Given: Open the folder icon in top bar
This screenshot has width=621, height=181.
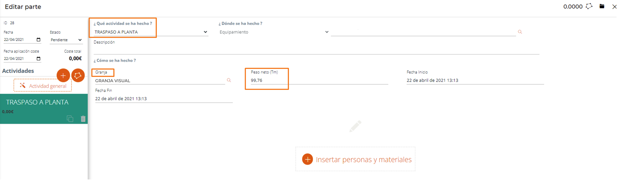Looking at the screenshot, I should coord(602,6).
